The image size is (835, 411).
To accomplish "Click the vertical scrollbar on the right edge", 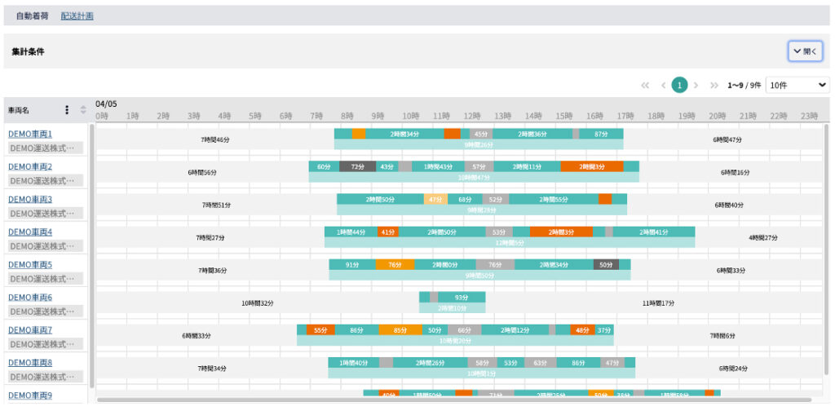I will point(826,245).
